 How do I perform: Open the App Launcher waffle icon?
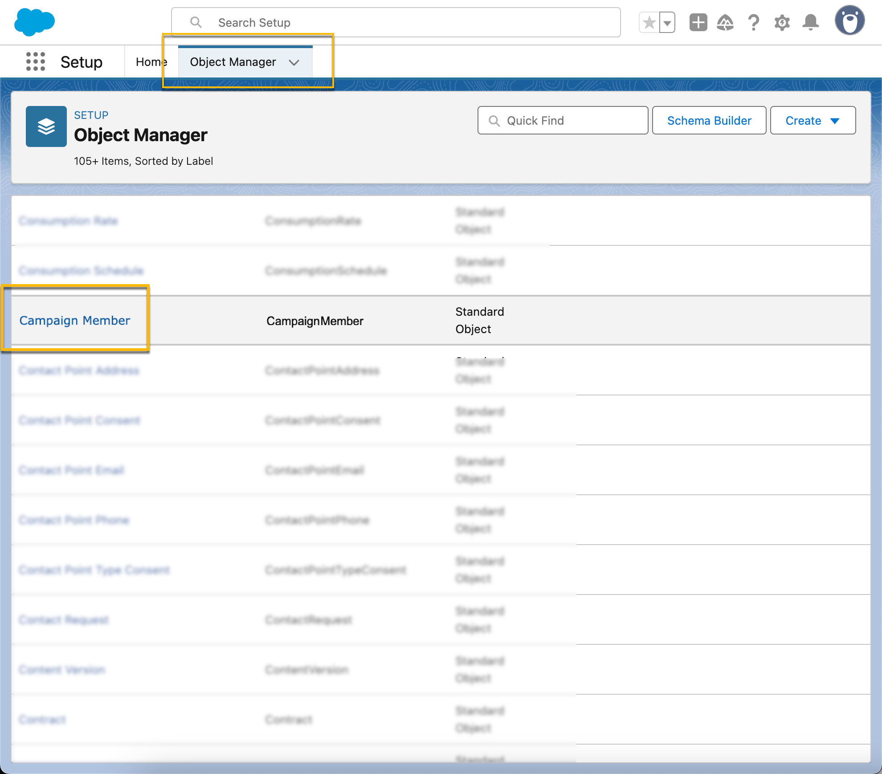tap(35, 62)
